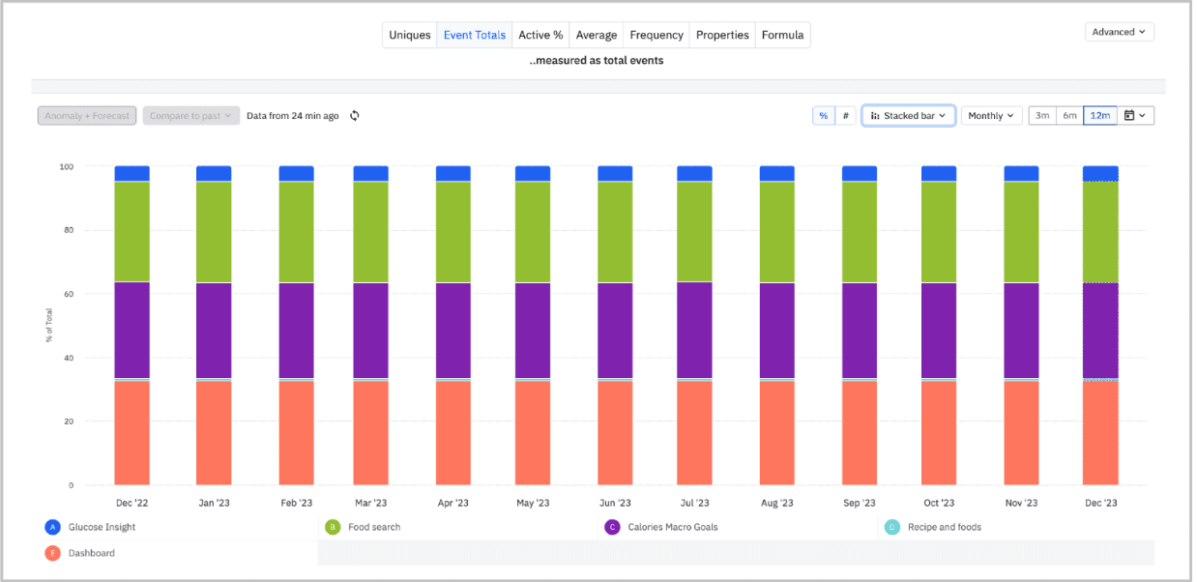Switch to absolute numbers with # button

[845, 115]
